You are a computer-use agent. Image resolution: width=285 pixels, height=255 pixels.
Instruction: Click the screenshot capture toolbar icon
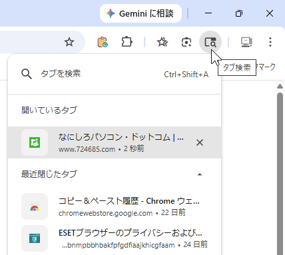(x=186, y=42)
